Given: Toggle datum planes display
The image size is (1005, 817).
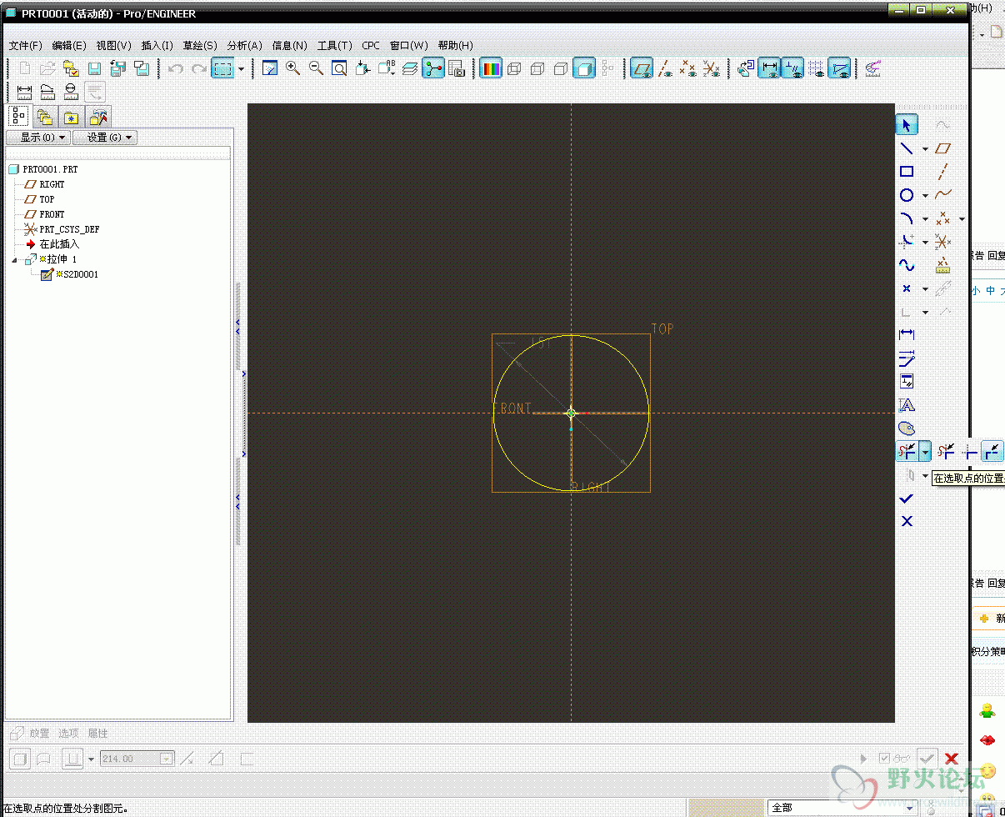Looking at the screenshot, I should 642,69.
